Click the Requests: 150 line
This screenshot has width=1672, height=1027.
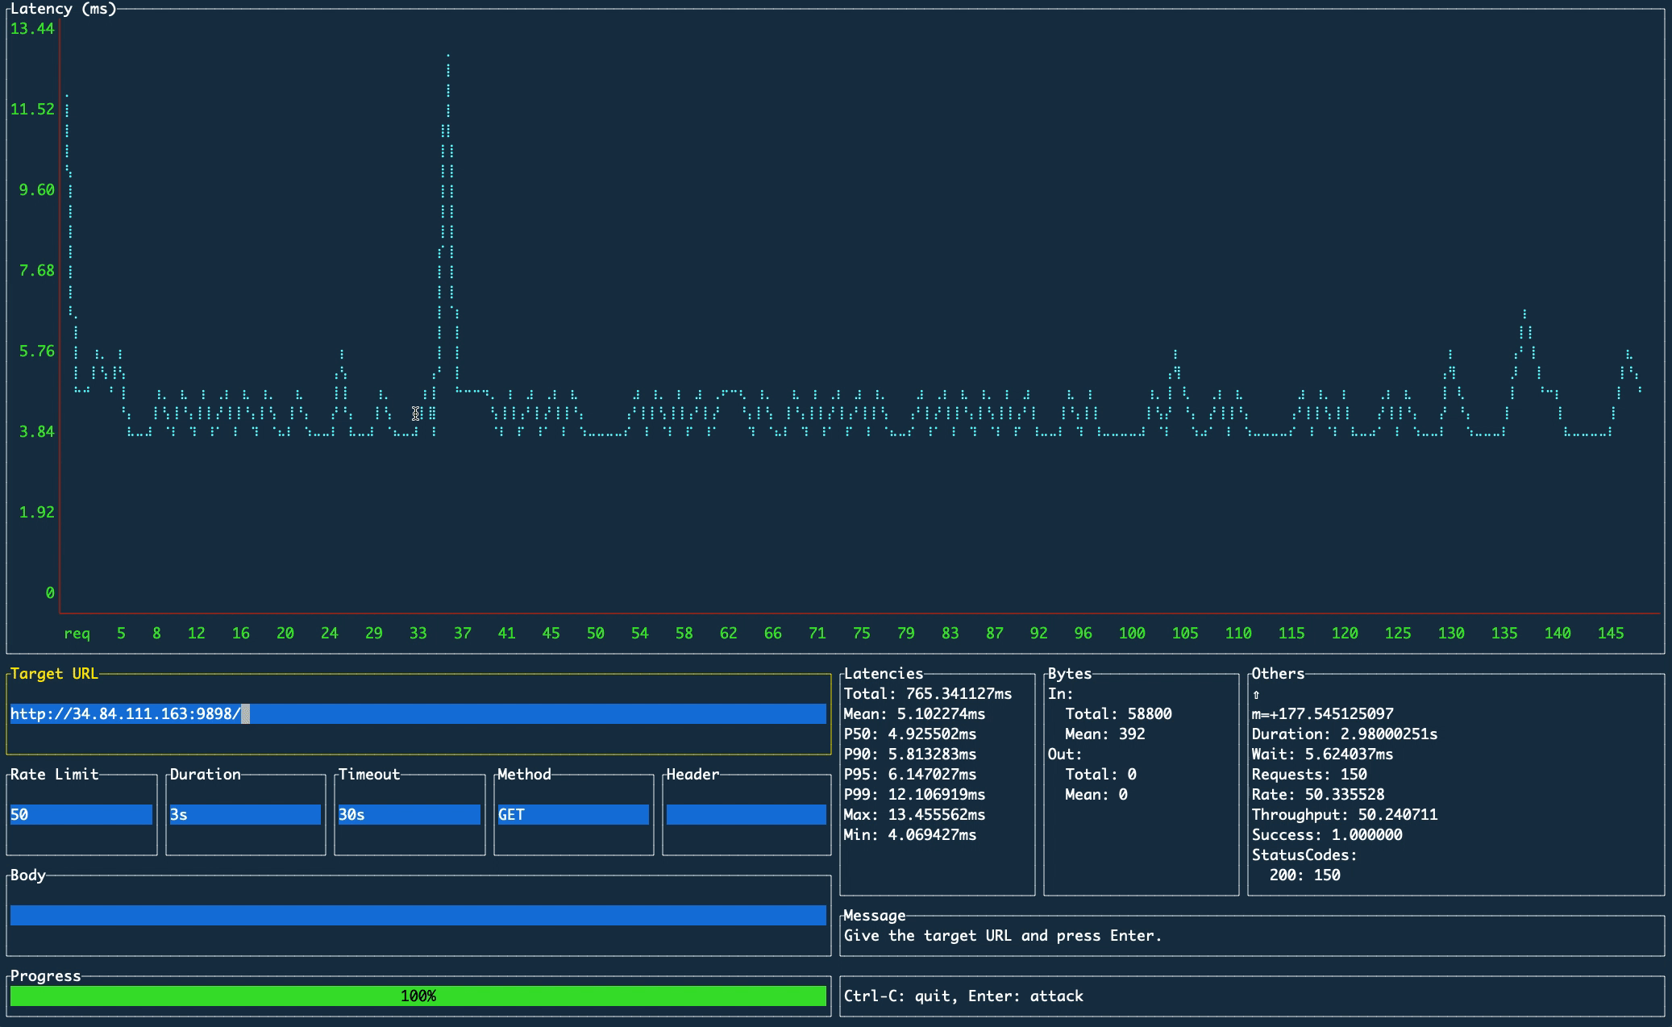(x=1308, y=774)
